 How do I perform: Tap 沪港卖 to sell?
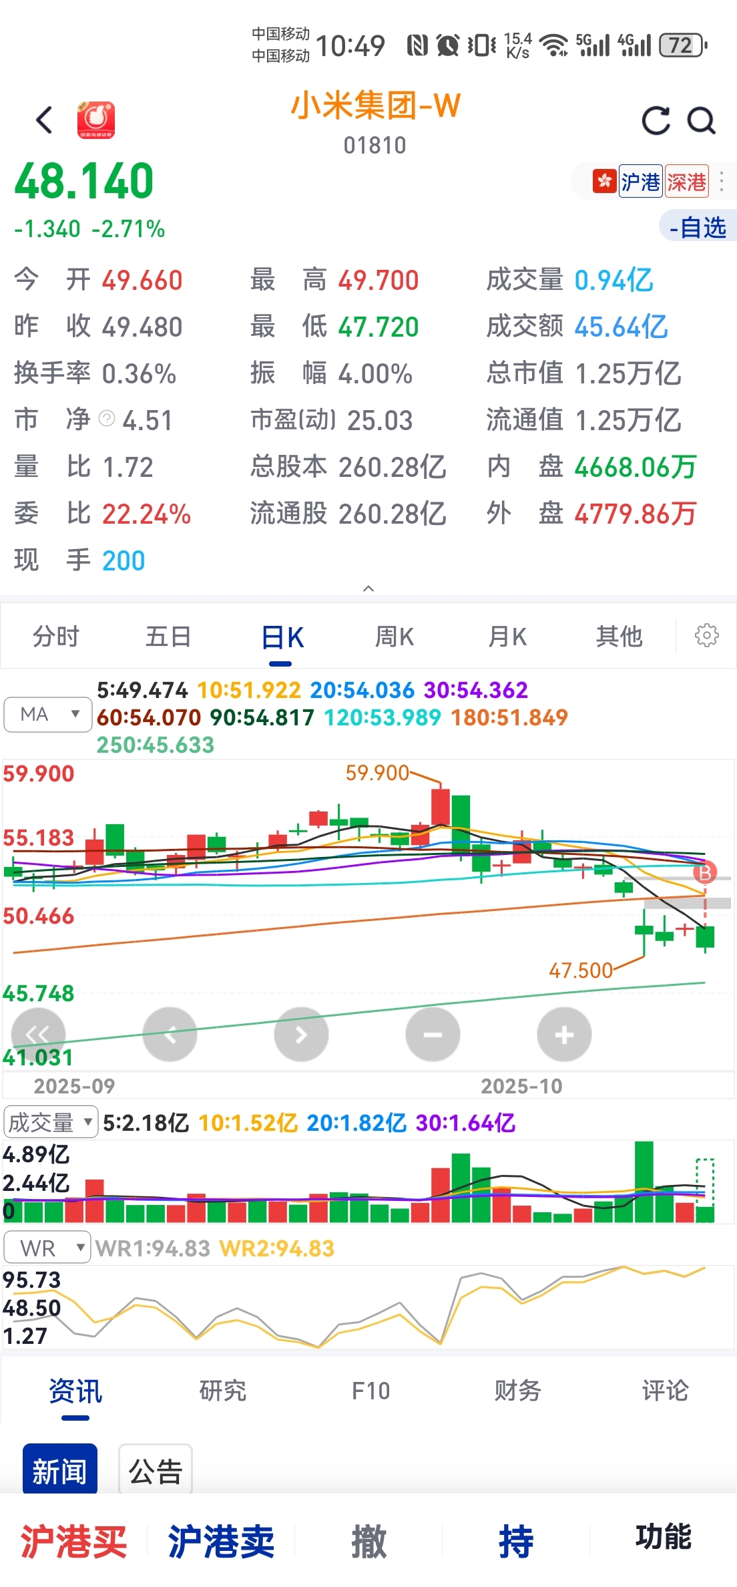221,1542
